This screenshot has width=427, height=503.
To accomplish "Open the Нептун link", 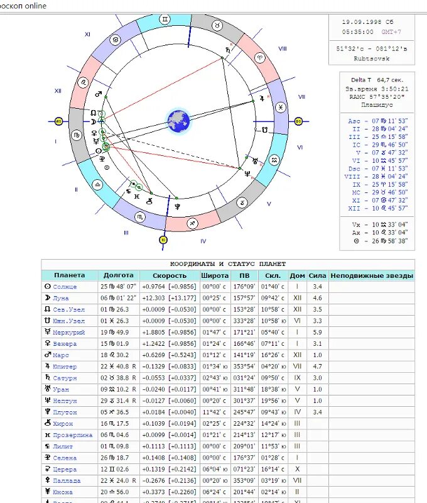I will pyautogui.click(x=65, y=401).
